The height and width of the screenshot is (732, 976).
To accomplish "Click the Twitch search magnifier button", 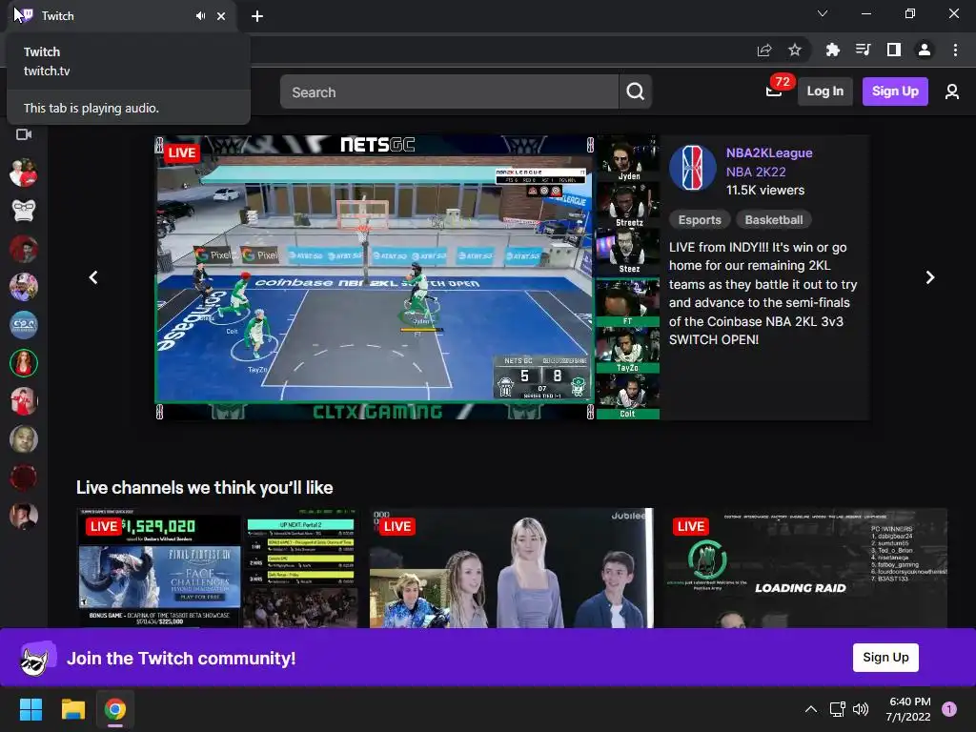I will click(635, 92).
